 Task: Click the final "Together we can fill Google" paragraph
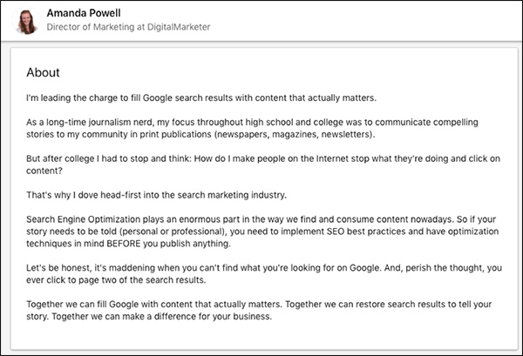259,310
